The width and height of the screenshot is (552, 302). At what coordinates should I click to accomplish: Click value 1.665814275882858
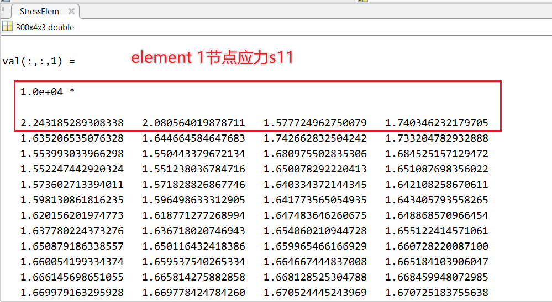[x=193, y=277]
